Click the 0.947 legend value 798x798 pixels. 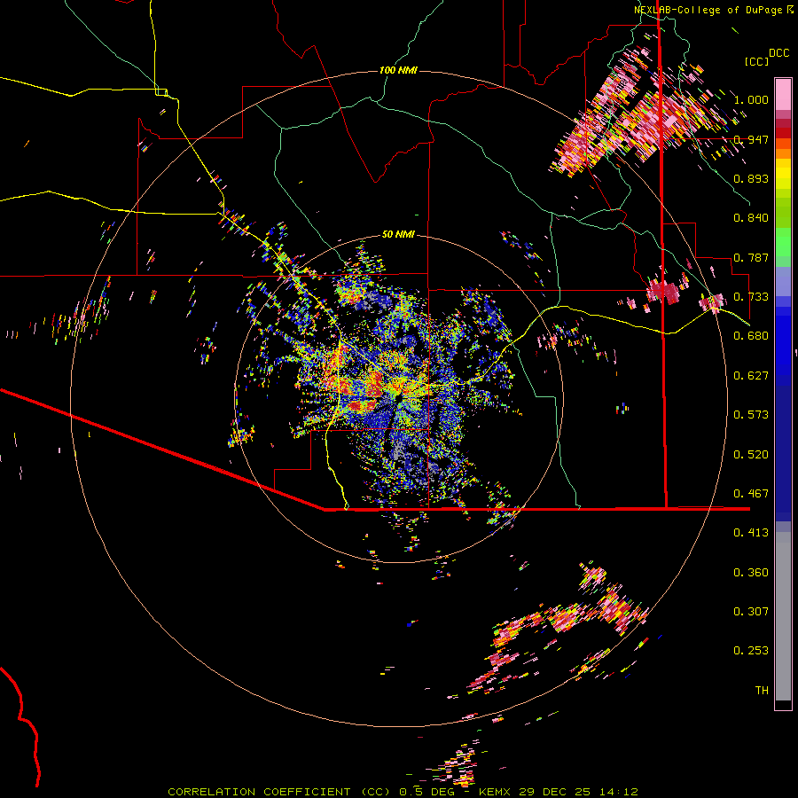click(x=751, y=139)
